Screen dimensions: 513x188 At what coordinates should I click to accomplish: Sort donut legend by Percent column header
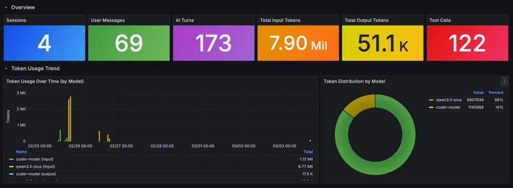(x=496, y=93)
